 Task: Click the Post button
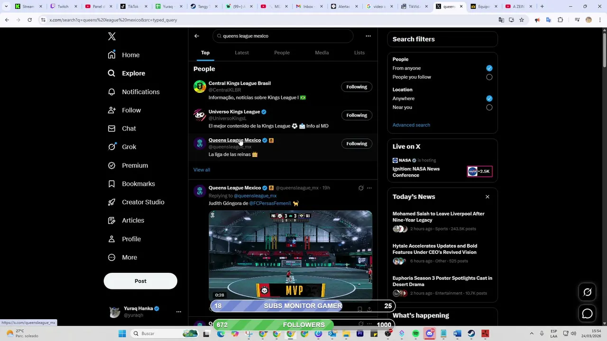point(140,281)
